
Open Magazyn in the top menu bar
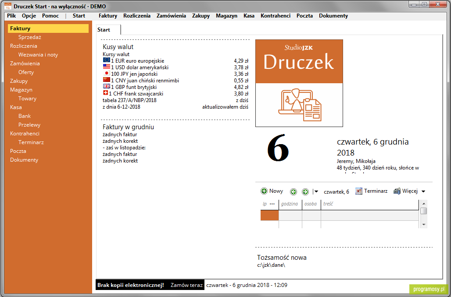227,16
